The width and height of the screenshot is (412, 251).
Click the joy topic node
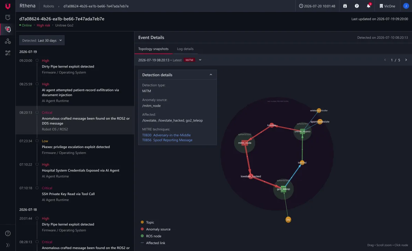point(288,219)
